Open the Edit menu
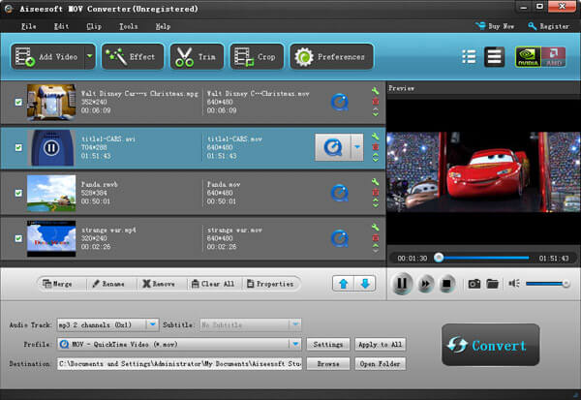 61,26
